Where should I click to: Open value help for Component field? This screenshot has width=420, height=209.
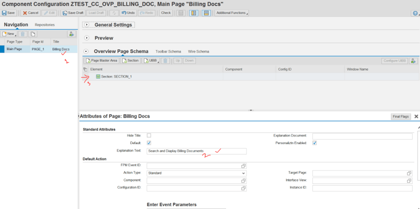tap(243, 181)
